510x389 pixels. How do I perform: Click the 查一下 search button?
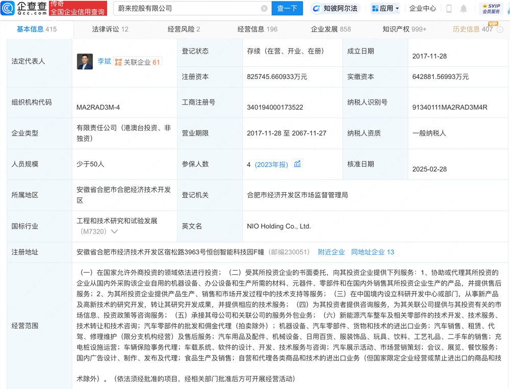coord(286,9)
